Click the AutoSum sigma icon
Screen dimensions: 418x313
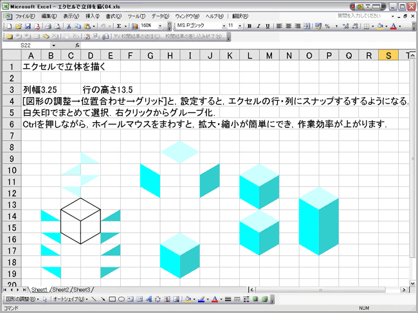point(119,26)
